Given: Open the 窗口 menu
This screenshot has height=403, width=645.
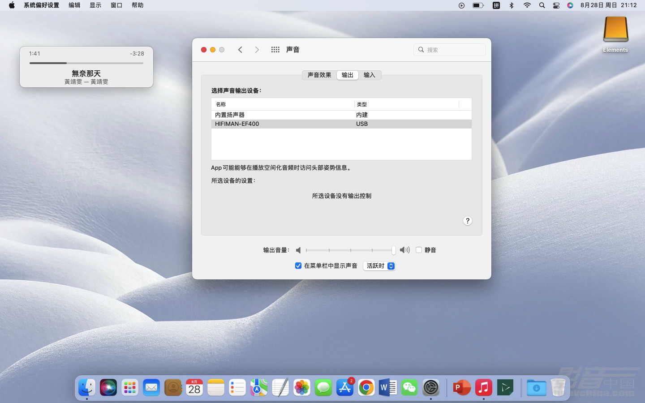Looking at the screenshot, I should click(116, 5).
